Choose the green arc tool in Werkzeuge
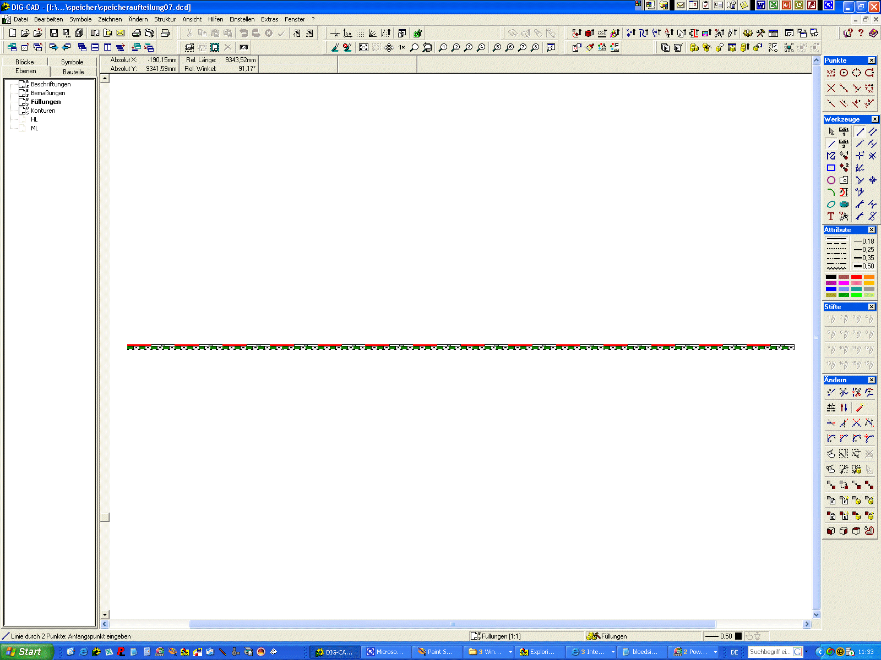881x660 pixels. pos(831,192)
